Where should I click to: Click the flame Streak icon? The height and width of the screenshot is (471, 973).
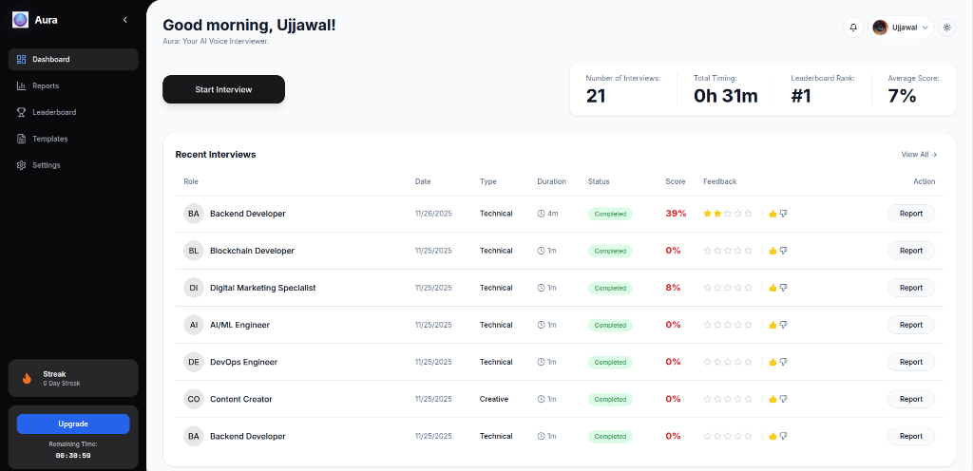click(27, 378)
